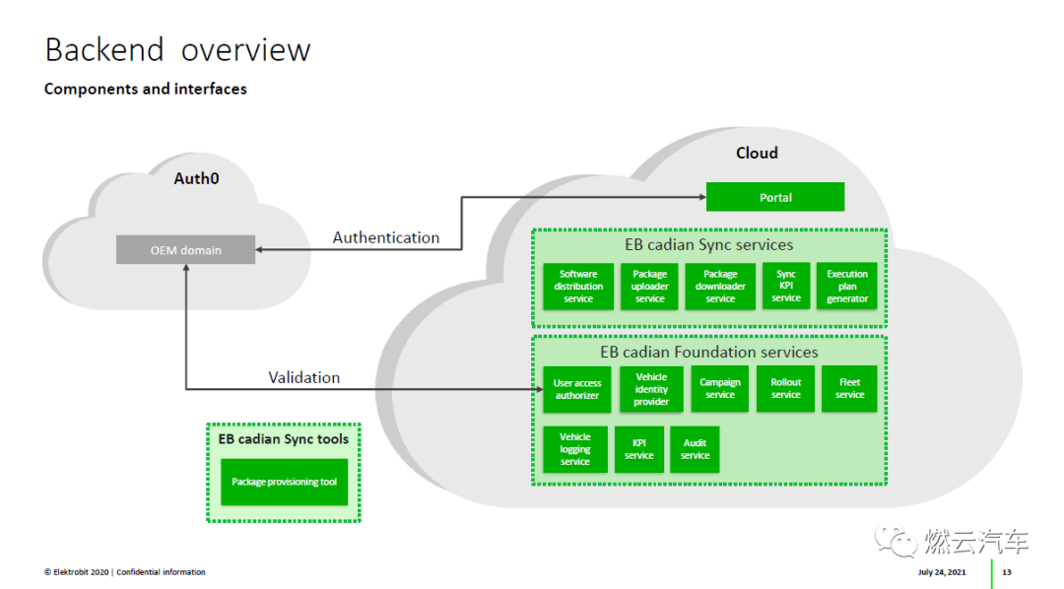Click Package downloader service block

(x=720, y=287)
